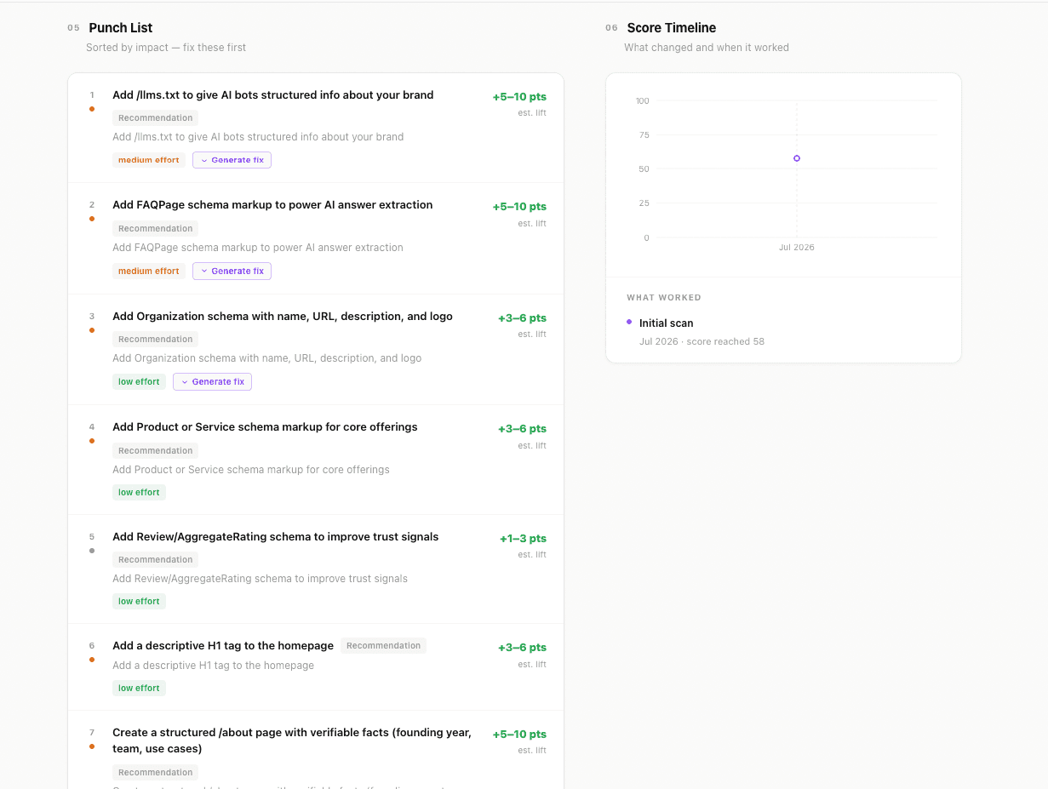The height and width of the screenshot is (789, 1048).
Task: Click Sorted by impact subtitle
Action: [x=166, y=48]
